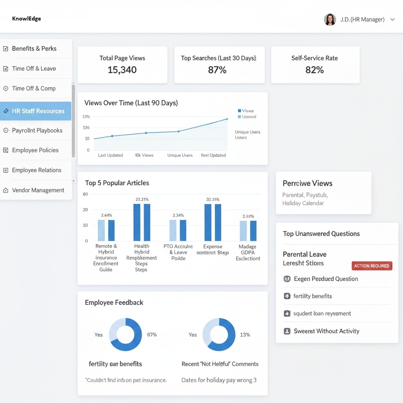
Task: Click the Sweenst Without Activity icon
Action: point(287,331)
